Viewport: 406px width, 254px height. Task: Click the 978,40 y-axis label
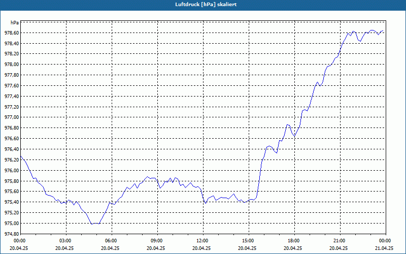(12, 44)
